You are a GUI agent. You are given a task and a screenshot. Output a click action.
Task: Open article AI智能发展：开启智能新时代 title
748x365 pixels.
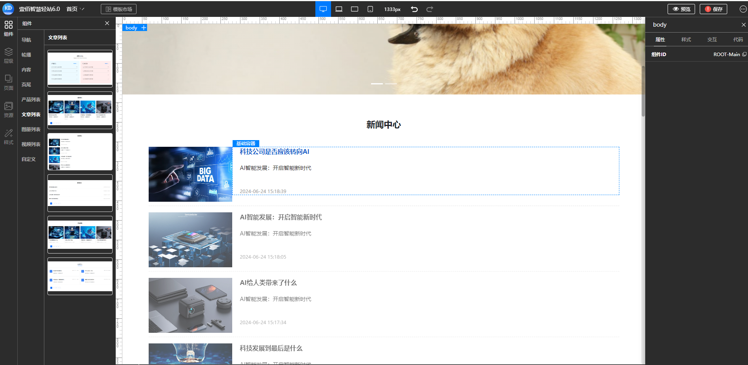pos(281,217)
